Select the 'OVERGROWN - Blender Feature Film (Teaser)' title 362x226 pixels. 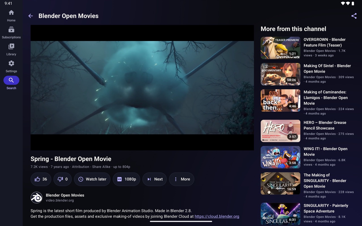pyautogui.click(x=325, y=42)
